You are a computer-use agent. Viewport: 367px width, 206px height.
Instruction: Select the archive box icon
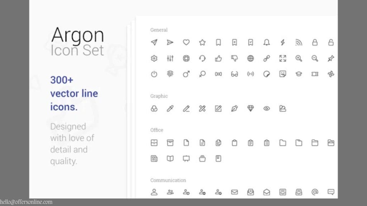click(x=170, y=143)
